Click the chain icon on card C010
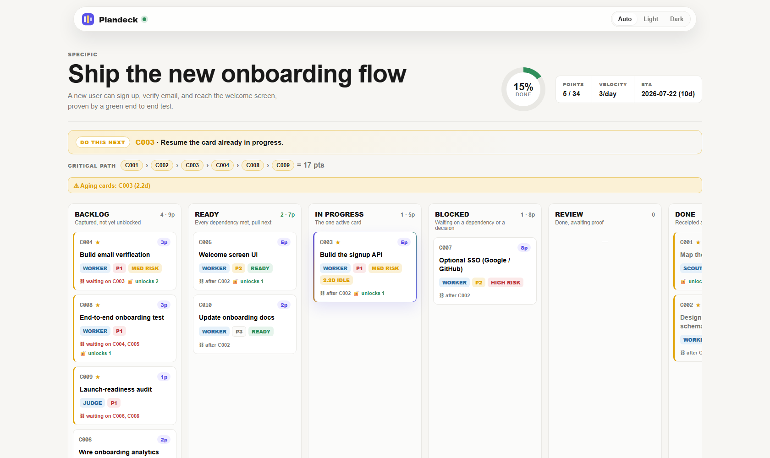This screenshot has width=770, height=458. pos(201,345)
